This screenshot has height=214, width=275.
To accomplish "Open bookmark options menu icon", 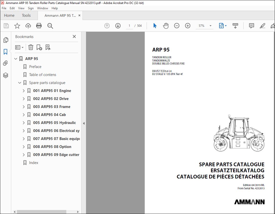I will [x=19, y=47].
